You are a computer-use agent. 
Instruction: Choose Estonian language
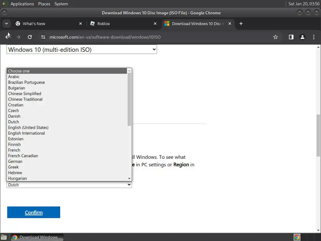[x=67, y=139]
